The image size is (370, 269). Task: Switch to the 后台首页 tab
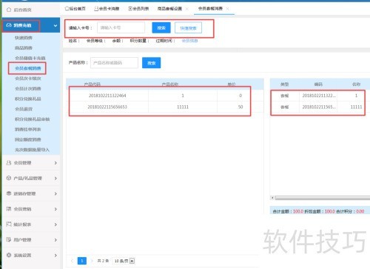pos(75,9)
